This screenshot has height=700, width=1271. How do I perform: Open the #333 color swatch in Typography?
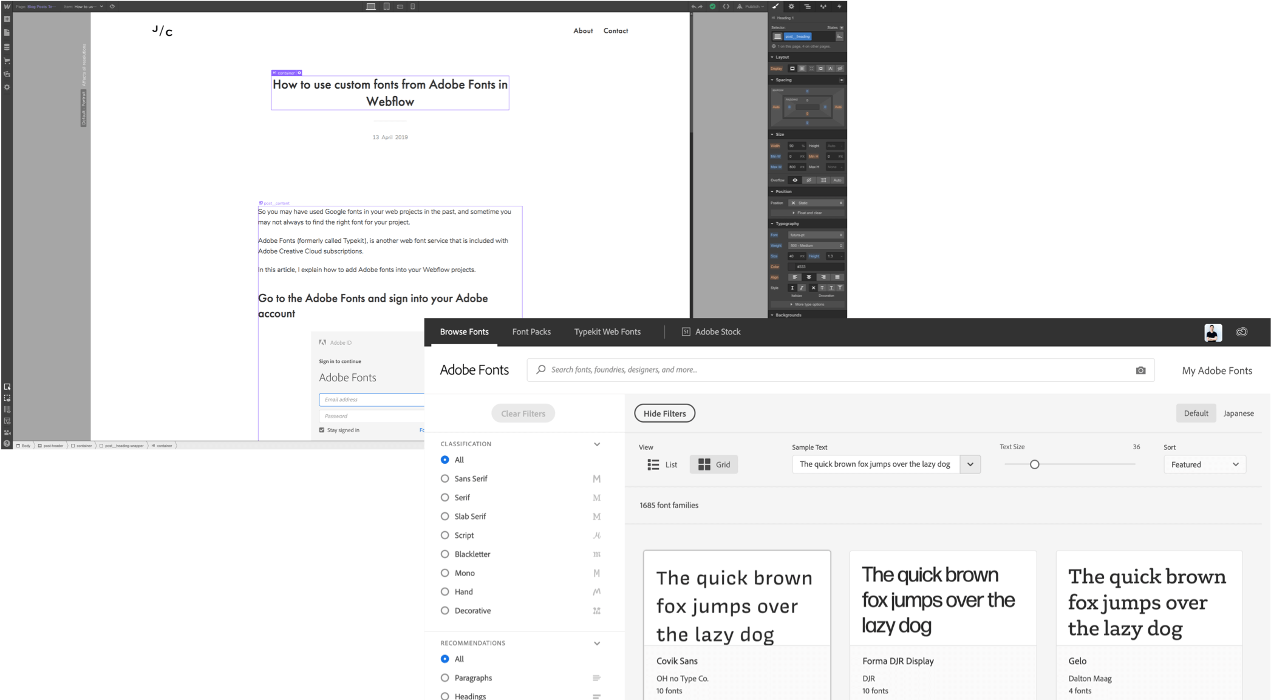click(792, 267)
